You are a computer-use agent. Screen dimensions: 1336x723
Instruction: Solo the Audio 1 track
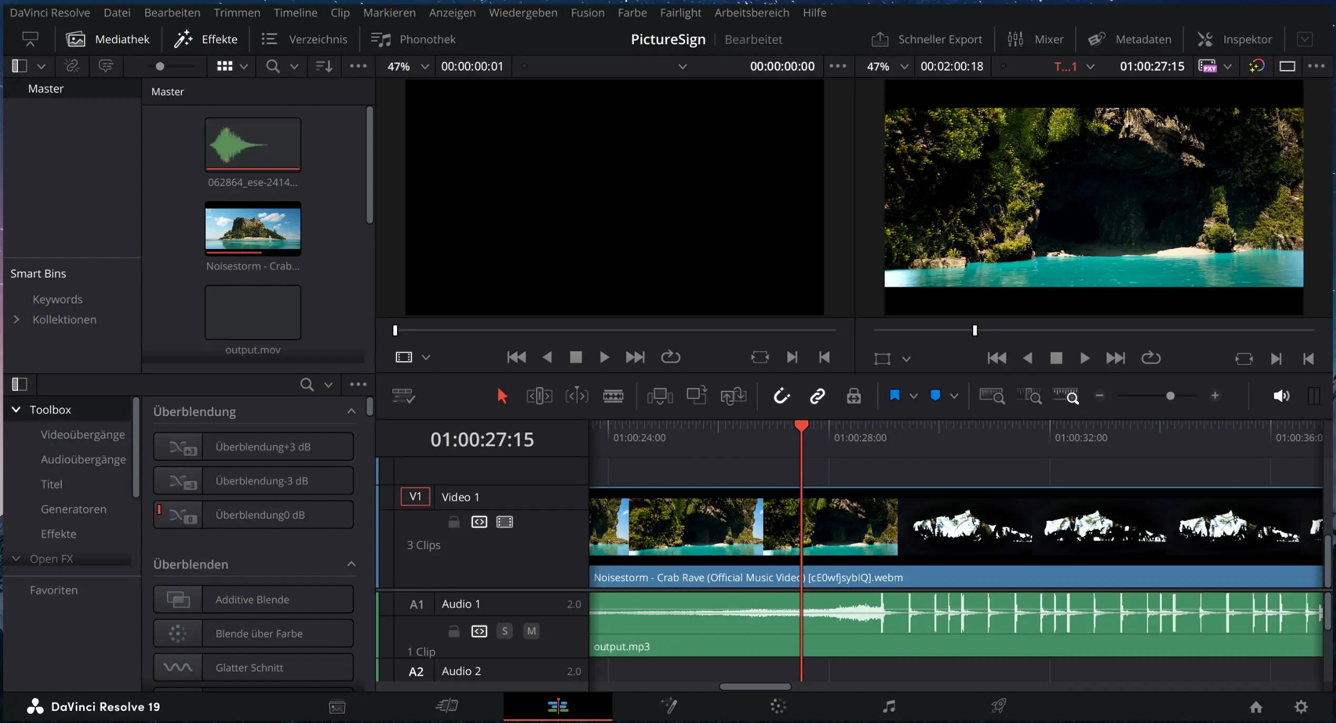pos(504,631)
